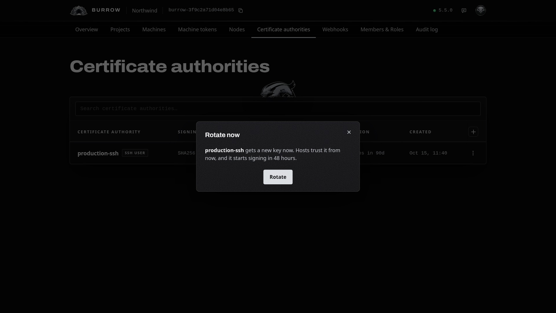556x313 pixels.
Task: Go to the Projects tab
Action: [120, 30]
